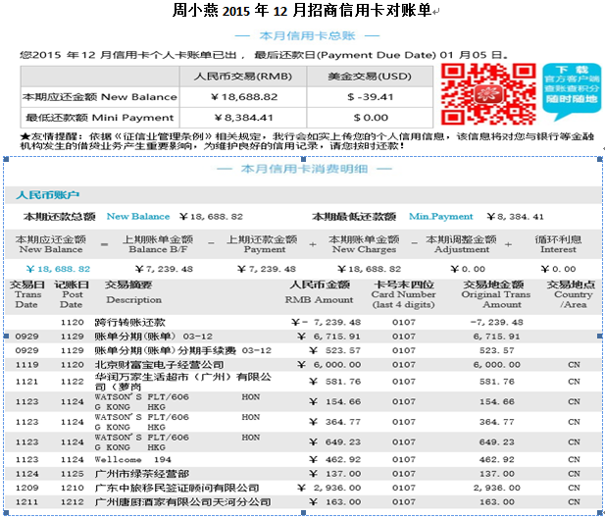The height and width of the screenshot is (519, 605).
Task: Click the blue Min.Payment label
Action: pyautogui.click(x=440, y=216)
